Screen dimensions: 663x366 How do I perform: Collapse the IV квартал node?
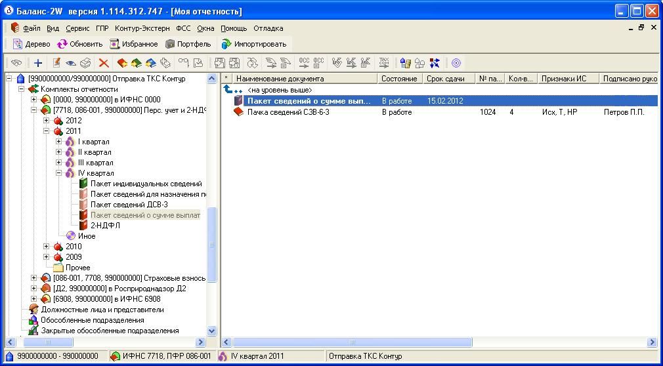59,173
